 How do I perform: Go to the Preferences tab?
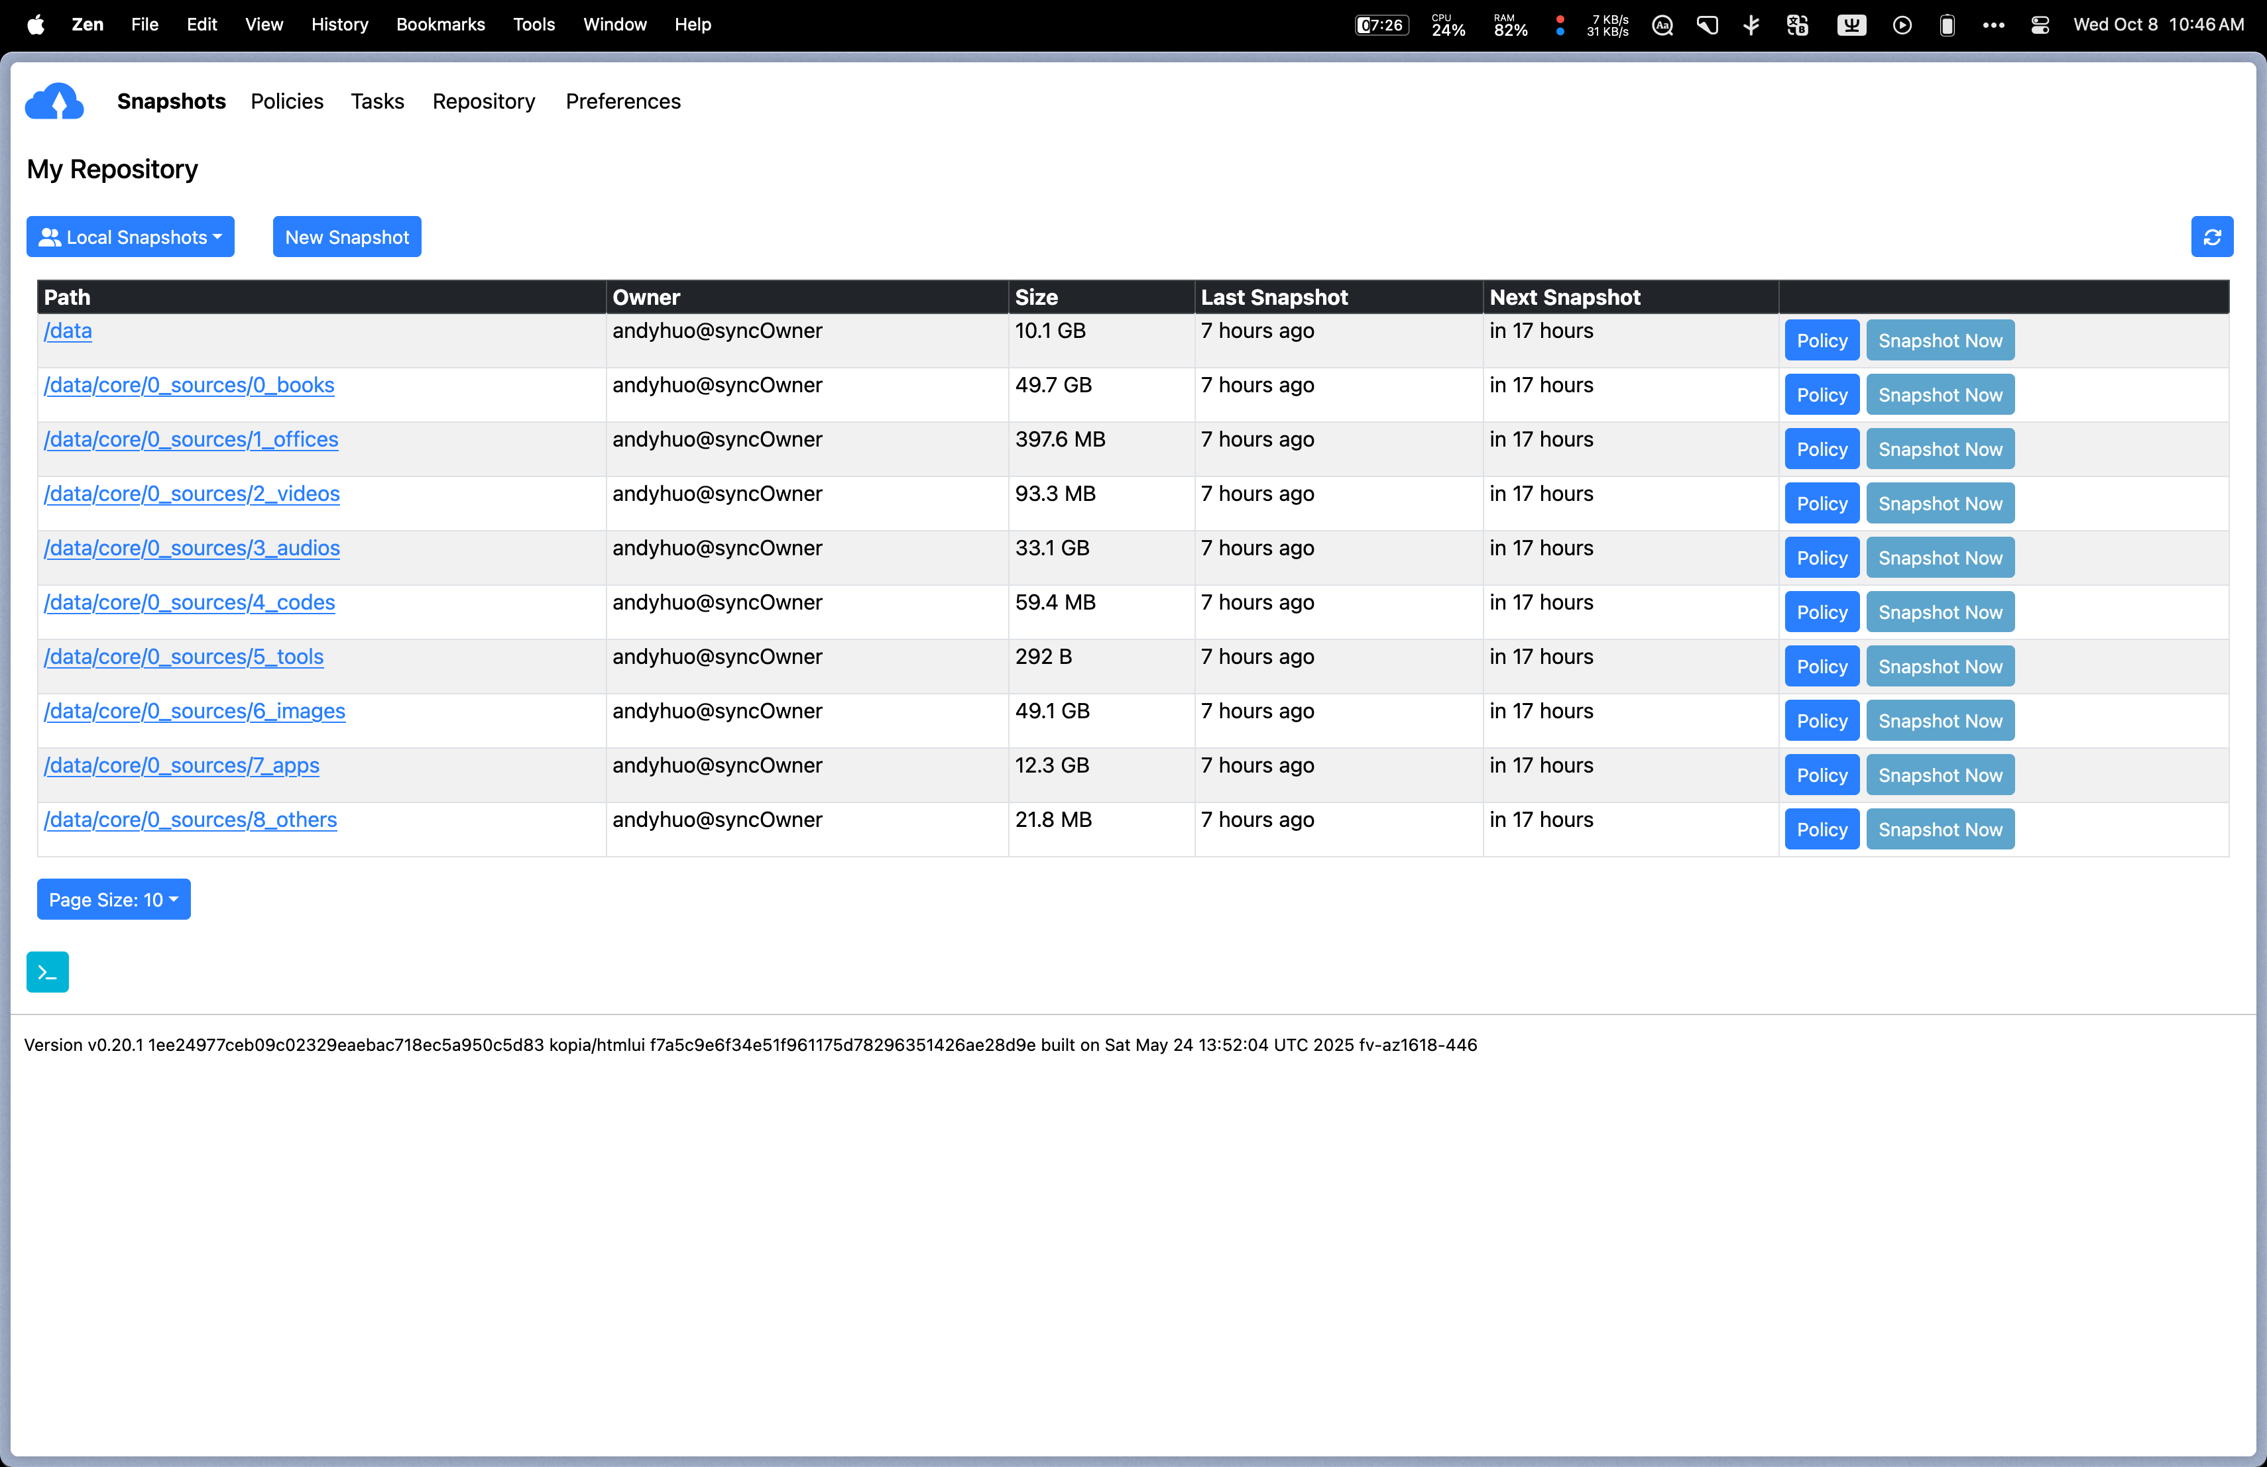click(623, 101)
